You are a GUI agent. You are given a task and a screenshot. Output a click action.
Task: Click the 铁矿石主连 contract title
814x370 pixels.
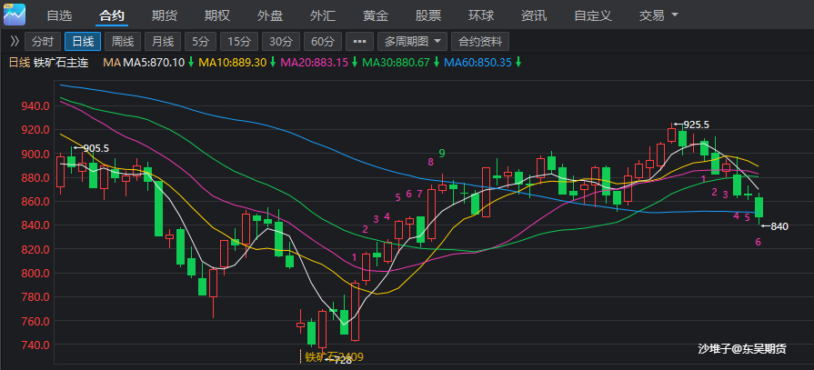(61, 63)
